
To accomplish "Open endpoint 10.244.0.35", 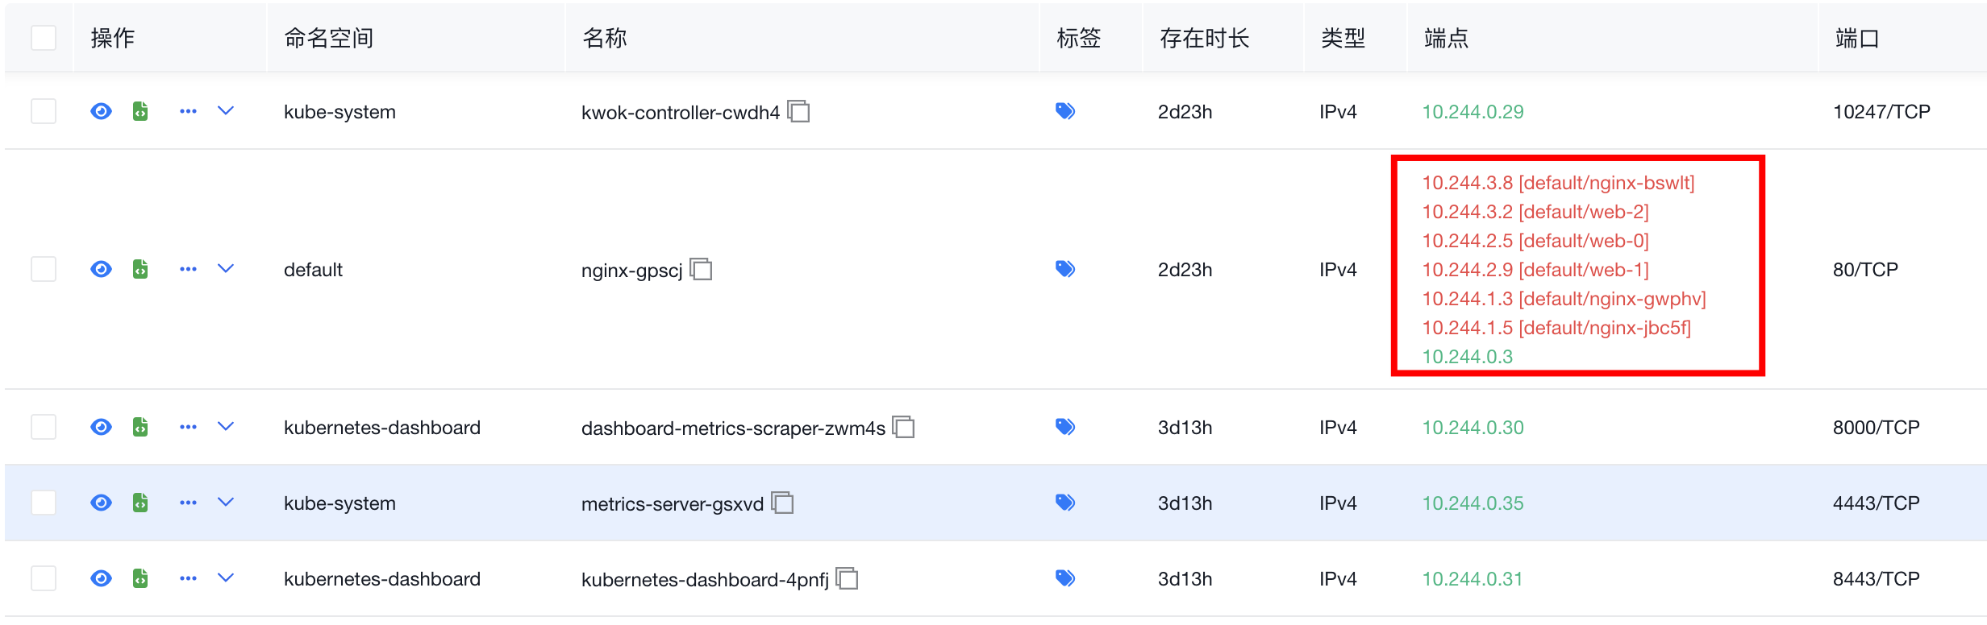I will pyautogui.click(x=1473, y=503).
